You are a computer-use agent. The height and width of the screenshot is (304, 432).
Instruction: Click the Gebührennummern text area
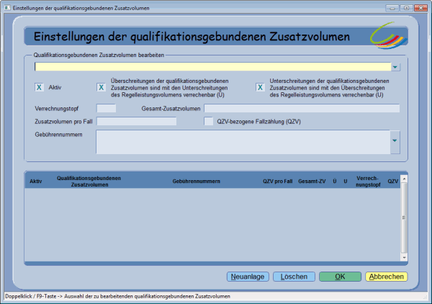[243, 142]
